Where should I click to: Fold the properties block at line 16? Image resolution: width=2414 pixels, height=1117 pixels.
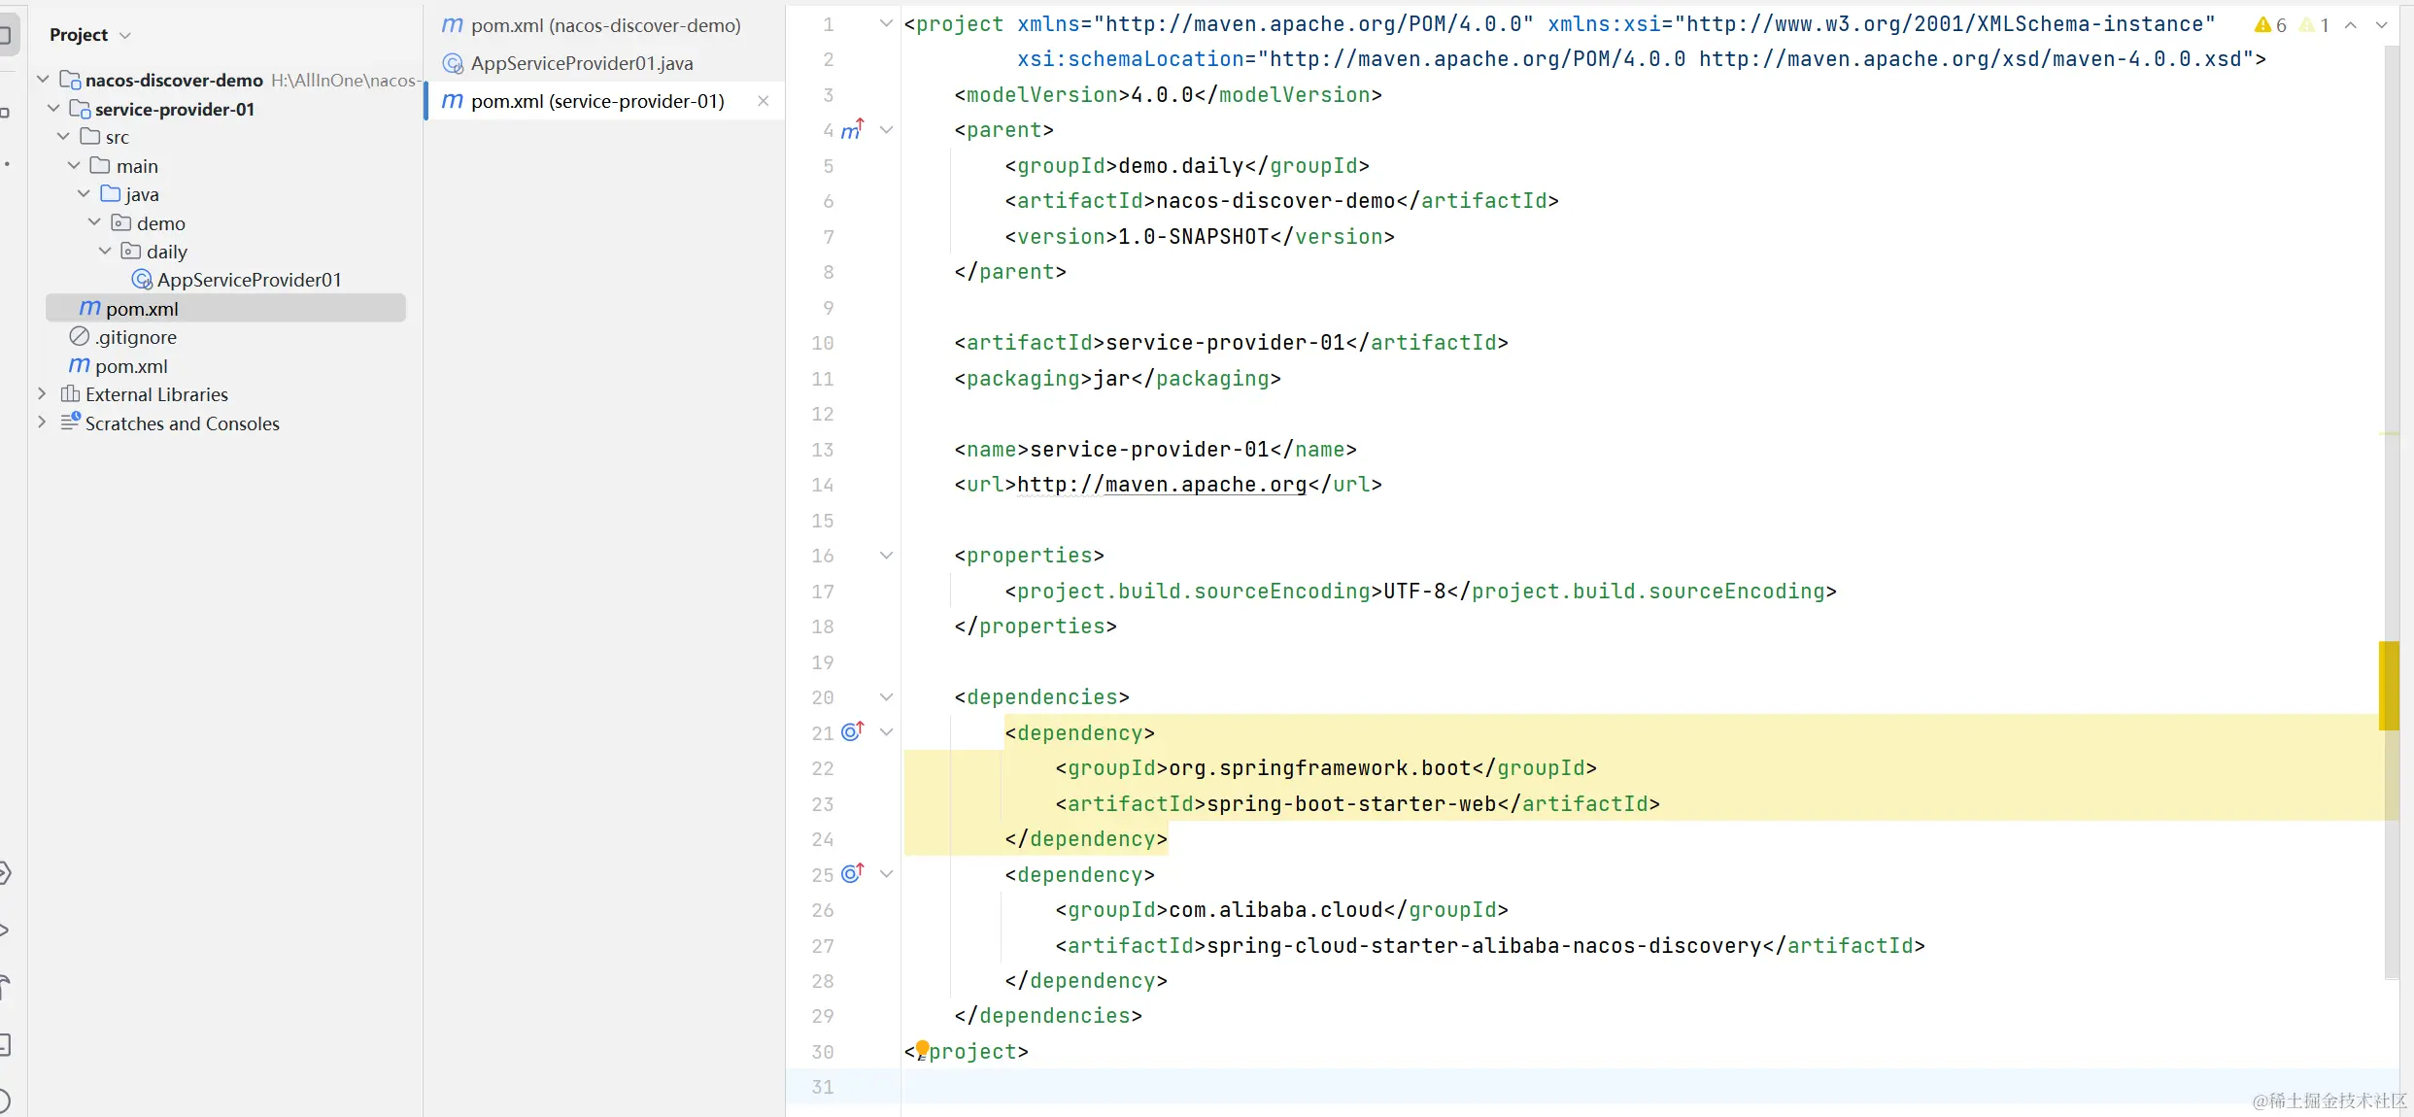pyautogui.click(x=886, y=556)
